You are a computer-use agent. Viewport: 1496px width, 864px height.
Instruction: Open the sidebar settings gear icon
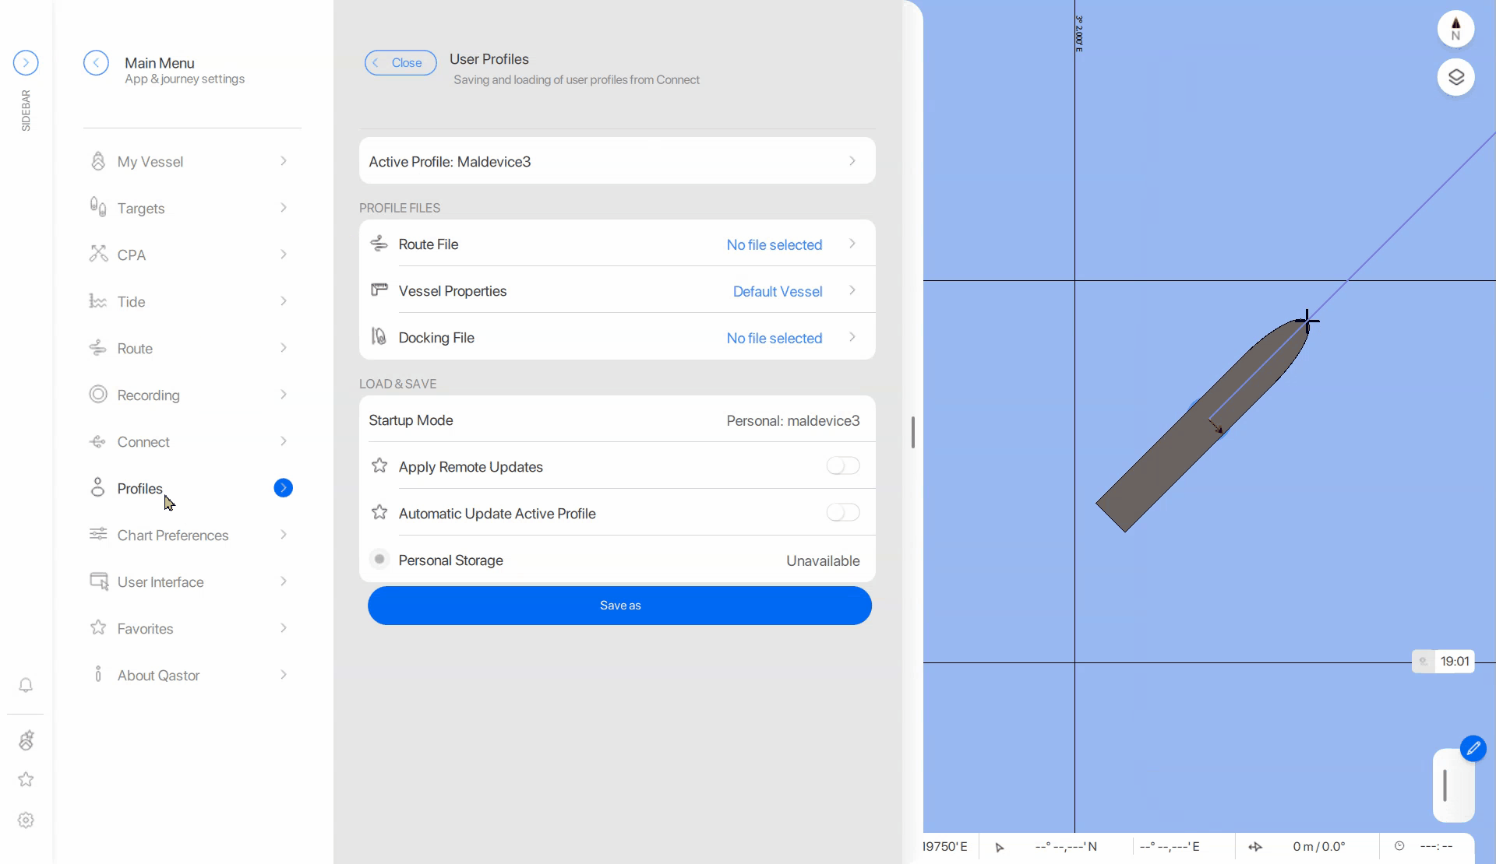click(26, 820)
